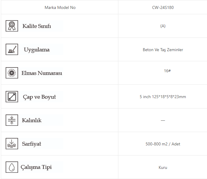207x179 pixels.
Task: Click the Kalınlık label
Action: (32, 120)
